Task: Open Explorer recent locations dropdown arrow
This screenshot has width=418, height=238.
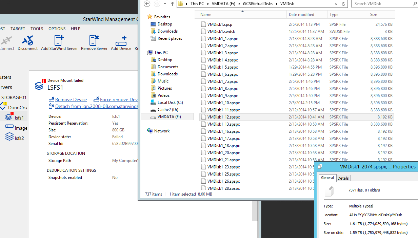Action: tap(165, 4)
